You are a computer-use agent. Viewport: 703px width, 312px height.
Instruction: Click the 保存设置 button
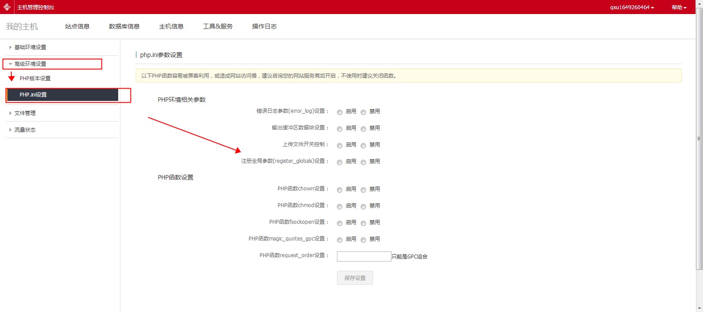[x=355, y=278]
